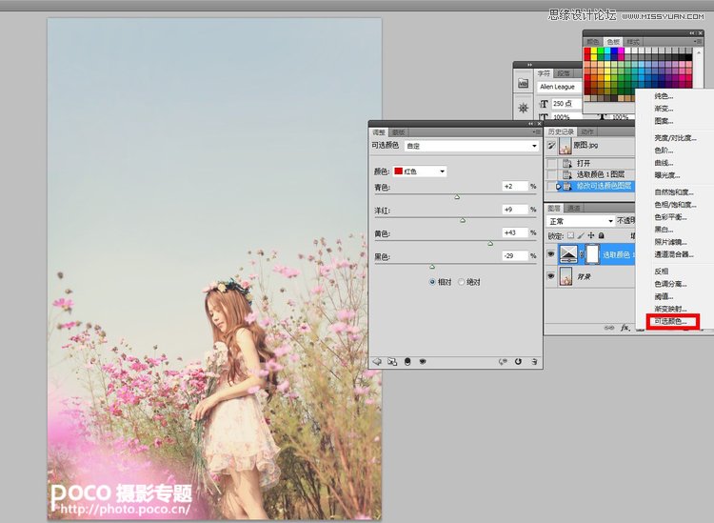Click the return-to-adjustment-list arrow icon
This screenshot has height=523, width=714.
[377, 361]
